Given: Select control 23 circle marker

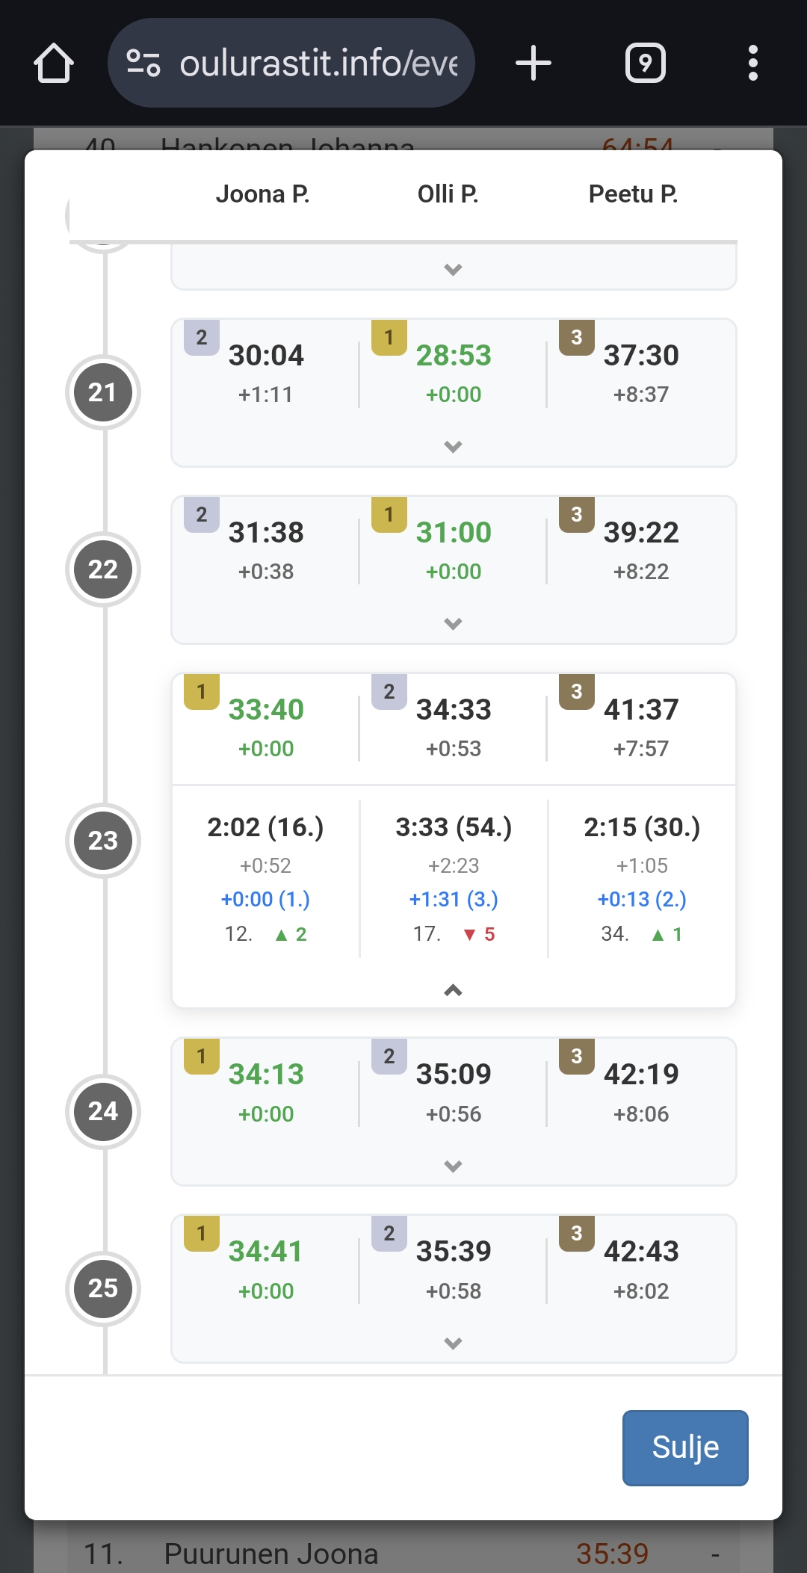Looking at the screenshot, I should click(x=103, y=841).
